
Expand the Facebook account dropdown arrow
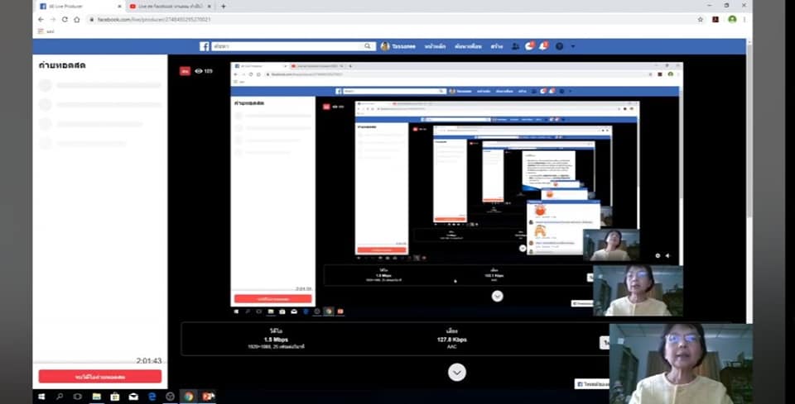point(572,46)
